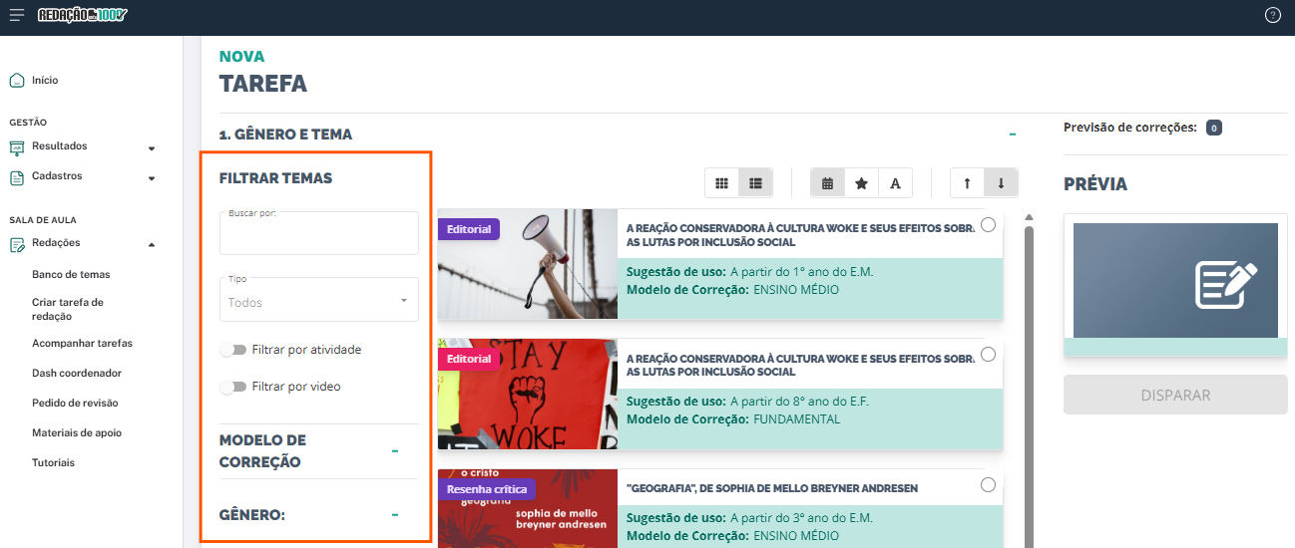The height and width of the screenshot is (548, 1295).
Task: Collapse the Gênero filter section
Action: (x=395, y=515)
